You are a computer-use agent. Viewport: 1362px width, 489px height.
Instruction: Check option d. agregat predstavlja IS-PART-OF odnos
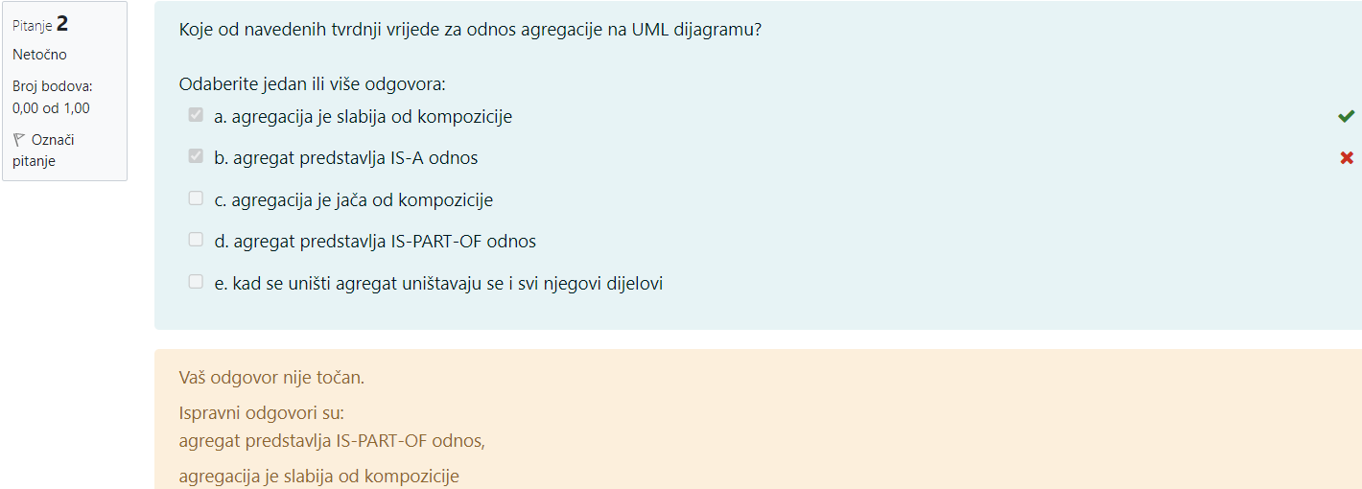tap(196, 240)
